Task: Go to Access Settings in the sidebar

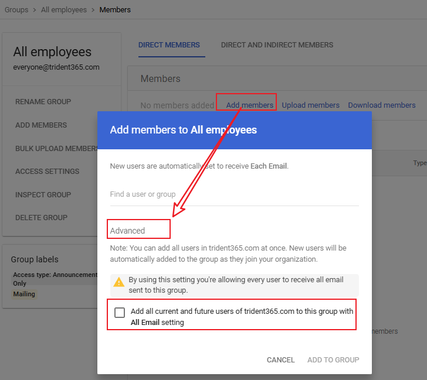Action: click(47, 172)
